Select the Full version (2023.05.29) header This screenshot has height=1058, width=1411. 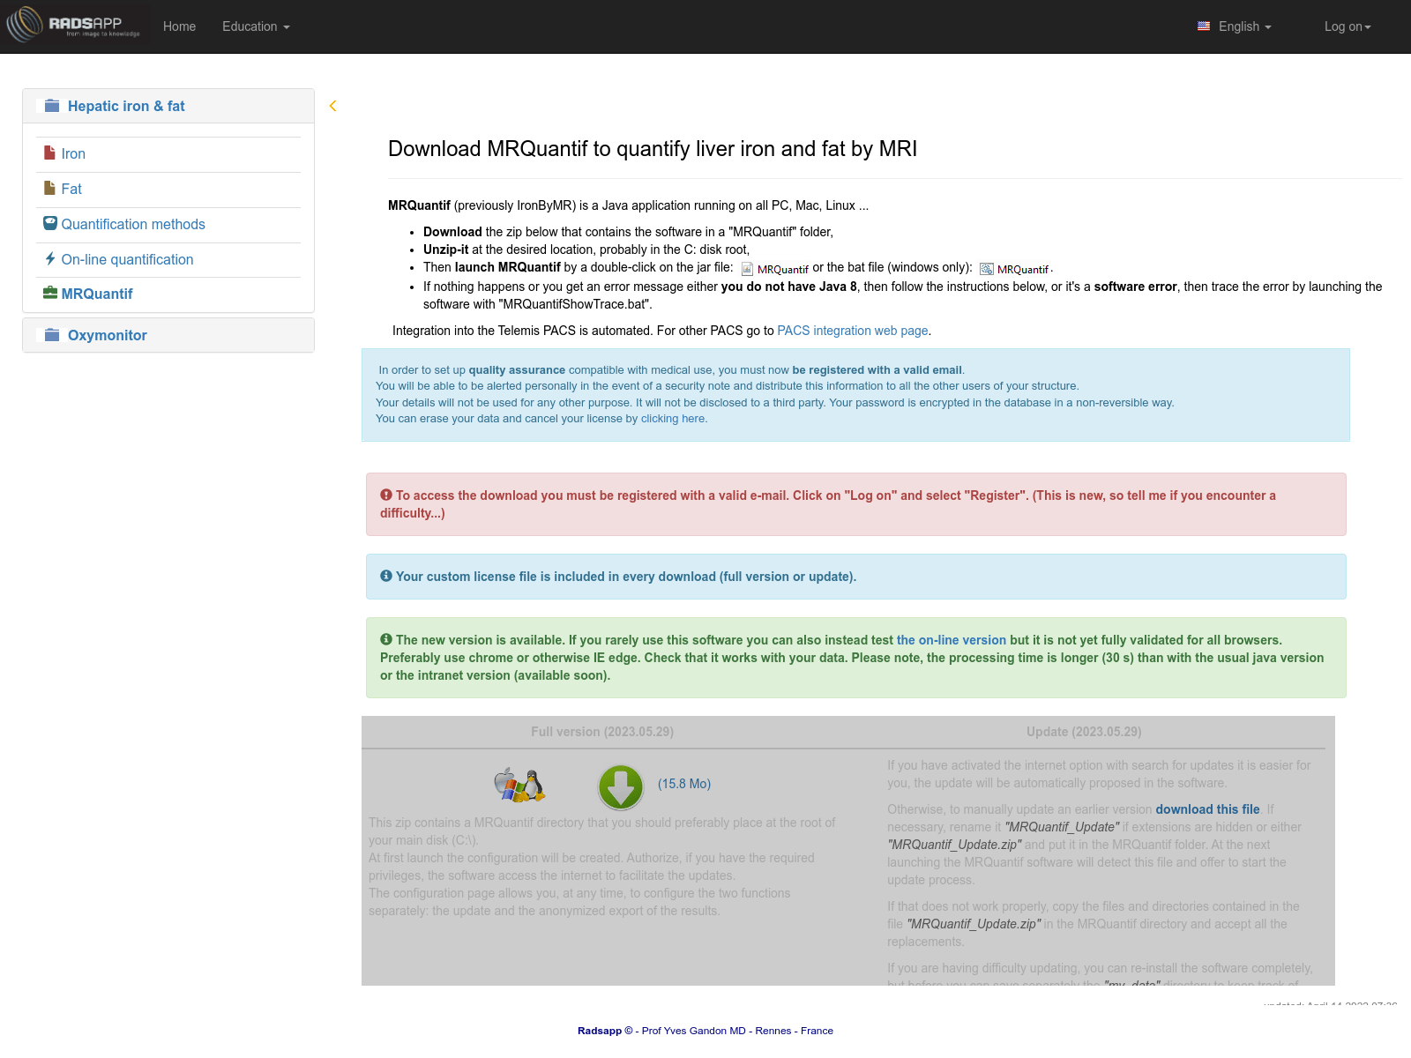click(602, 732)
